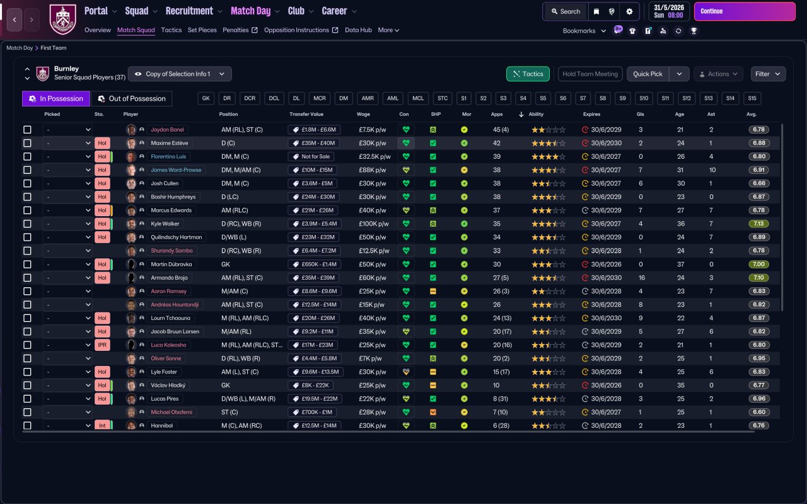Click the tactics board icon in bookmarks bar
807x504 pixels.
click(x=647, y=30)
